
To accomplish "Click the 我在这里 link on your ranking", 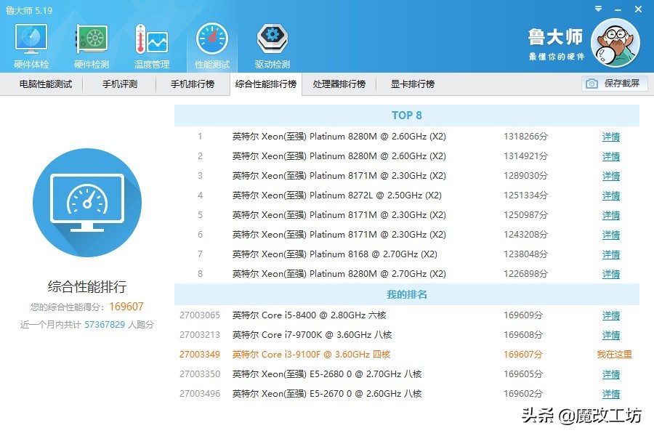I will [x=616, y=354].
